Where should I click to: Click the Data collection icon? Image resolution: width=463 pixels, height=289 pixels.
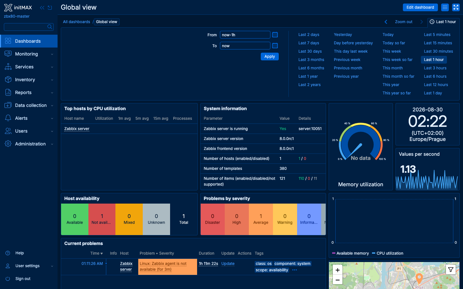[x=8, y=105]
